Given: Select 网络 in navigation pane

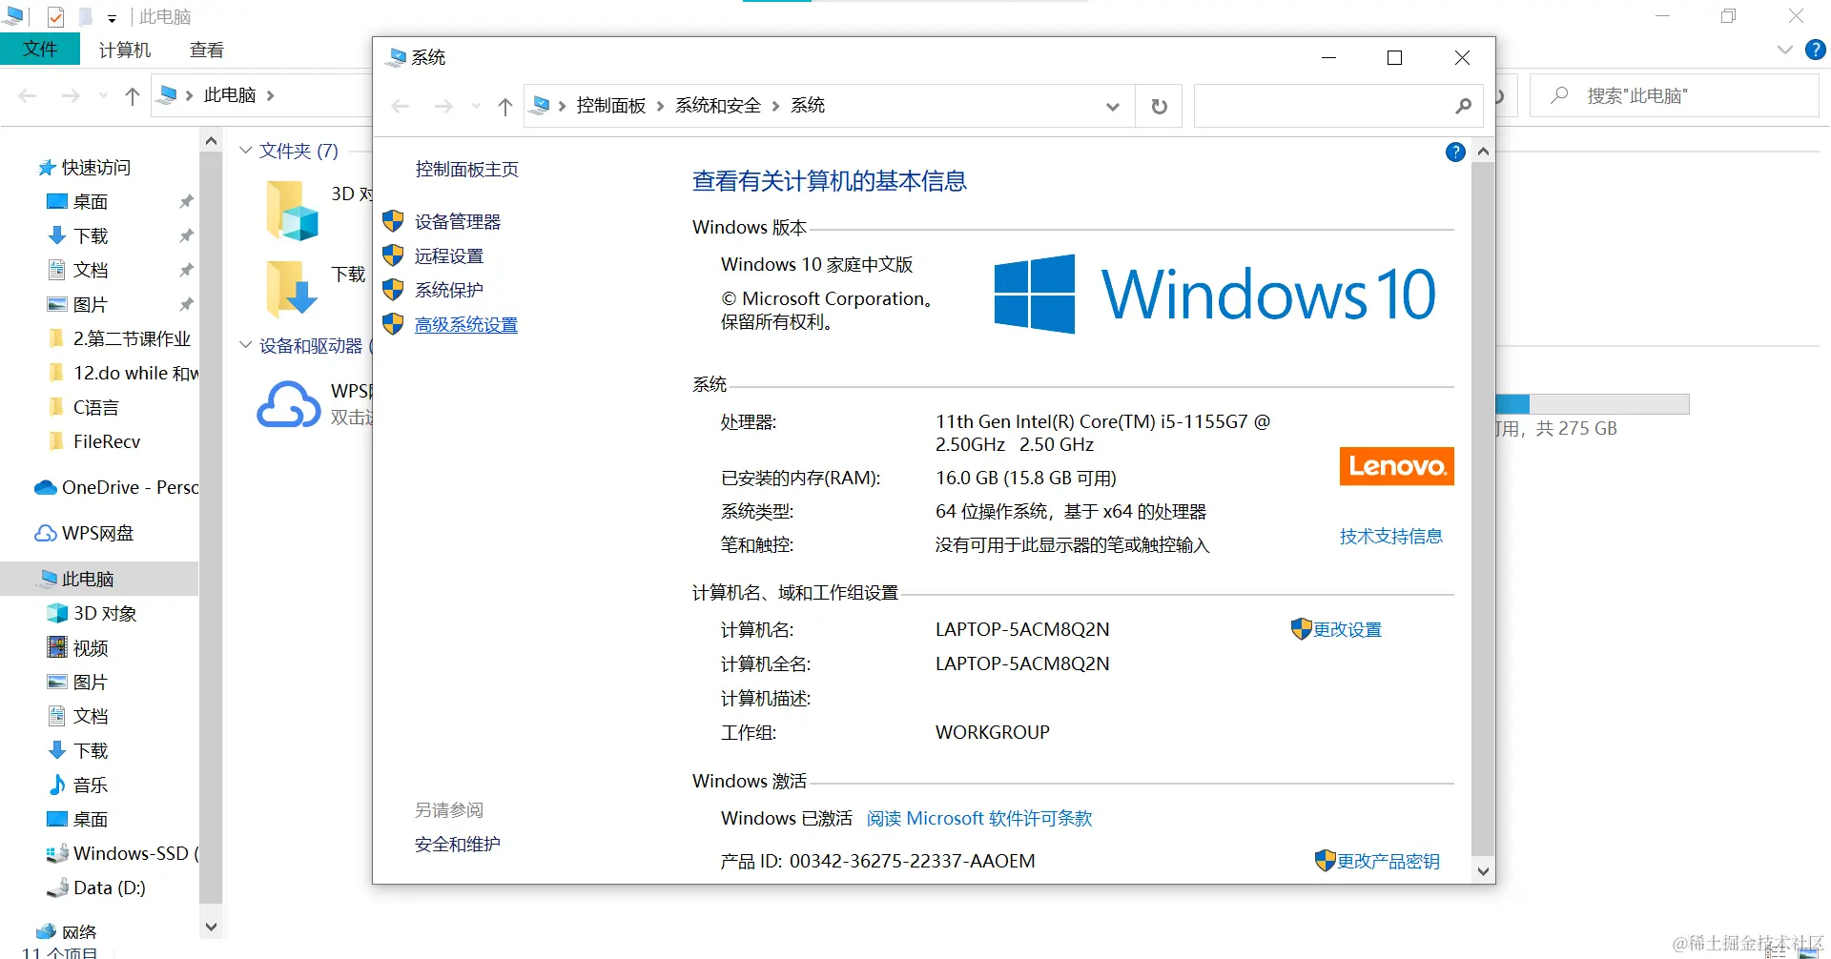Looking at the screenshot, I should tap(79, 932).
